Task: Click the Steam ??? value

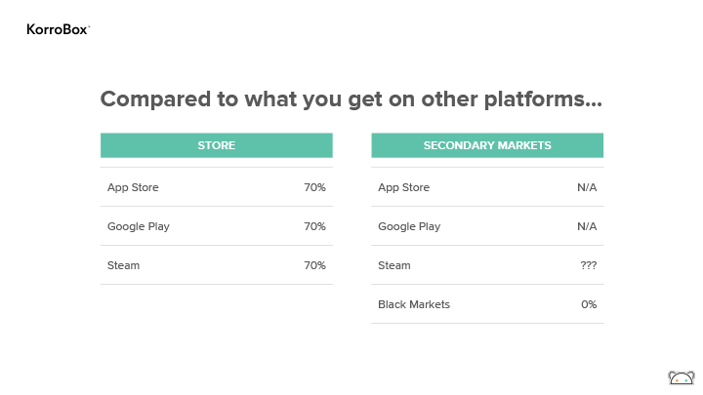Action: [x=588, y=265]
